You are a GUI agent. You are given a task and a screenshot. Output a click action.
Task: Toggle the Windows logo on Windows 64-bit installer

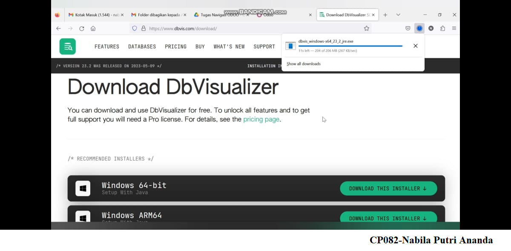click(83, 188)
